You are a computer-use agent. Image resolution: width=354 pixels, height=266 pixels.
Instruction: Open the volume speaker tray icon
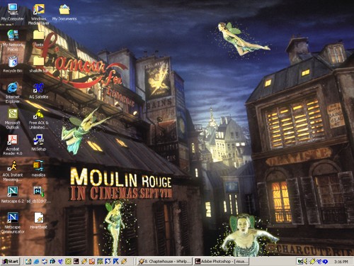coord(306,261)
